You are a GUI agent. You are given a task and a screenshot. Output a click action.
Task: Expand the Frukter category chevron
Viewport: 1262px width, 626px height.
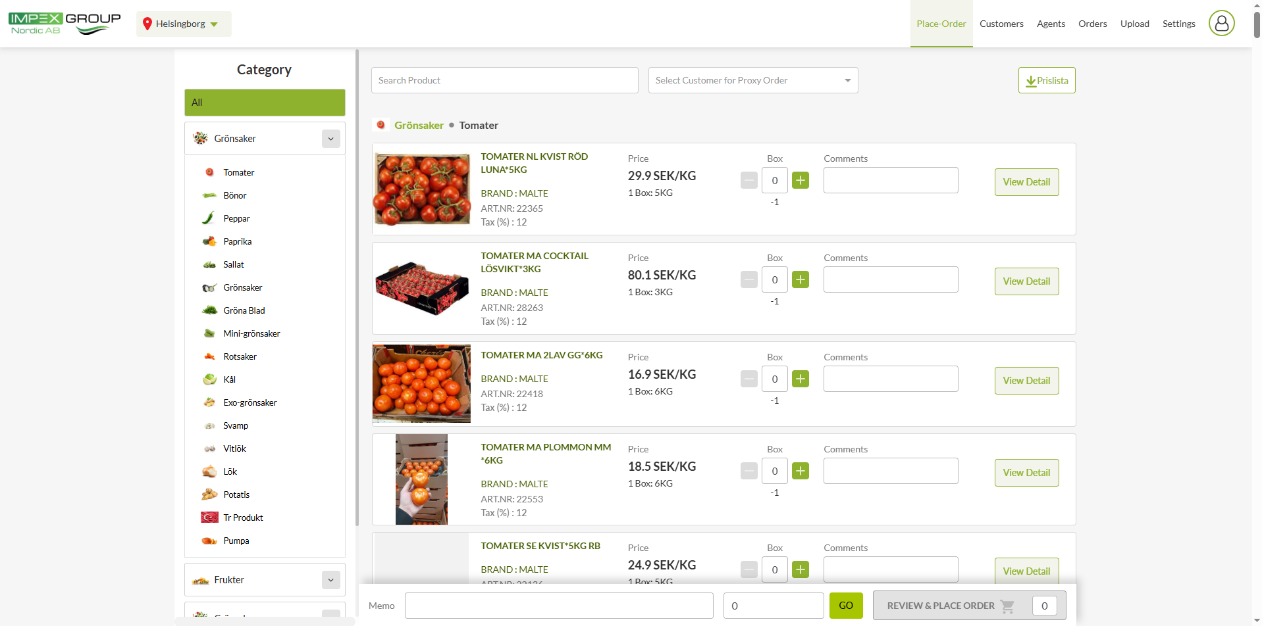click(330, 580)
